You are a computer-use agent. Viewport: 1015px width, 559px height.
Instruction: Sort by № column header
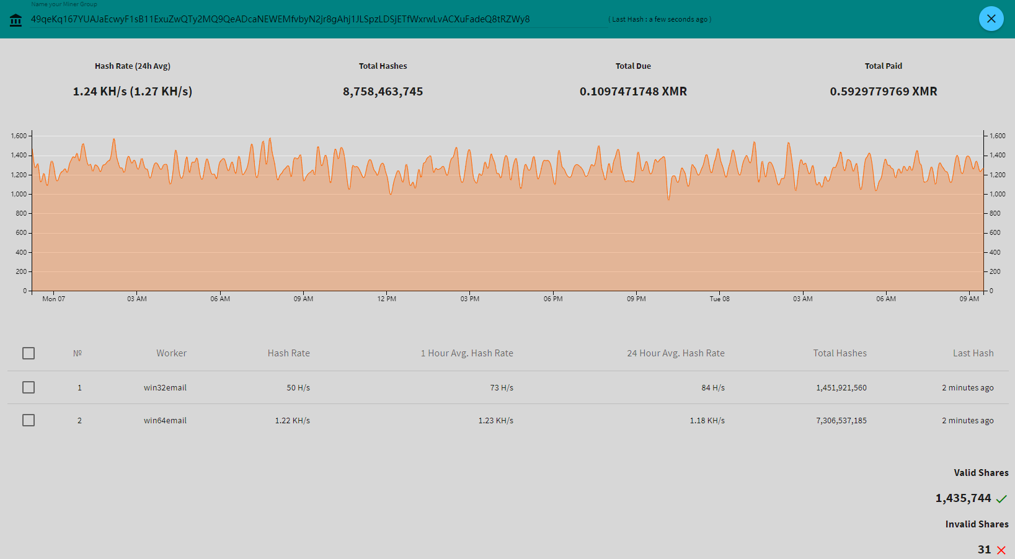click(78, 353)
